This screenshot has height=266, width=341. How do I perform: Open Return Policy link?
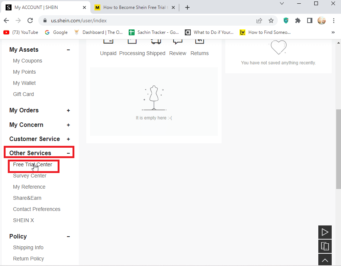tap(28, 259)
